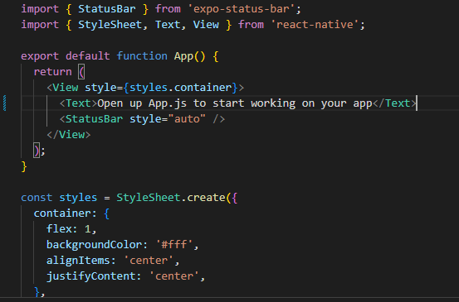Click the text 'Open up App.js to start working'
The image size is (459, 302).
point(197,103)
